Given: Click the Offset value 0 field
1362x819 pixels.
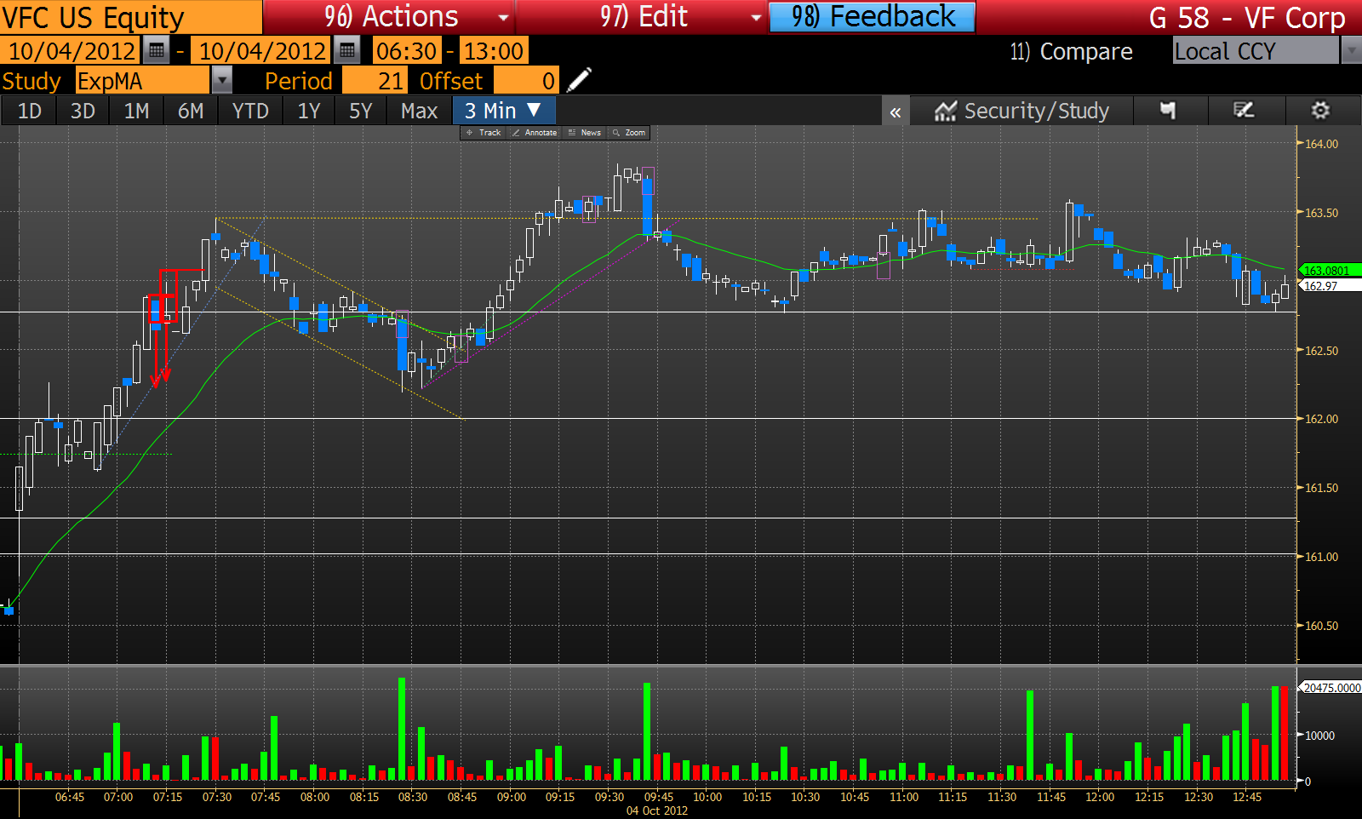Looking at the screenshot, I should coord(526,81).
